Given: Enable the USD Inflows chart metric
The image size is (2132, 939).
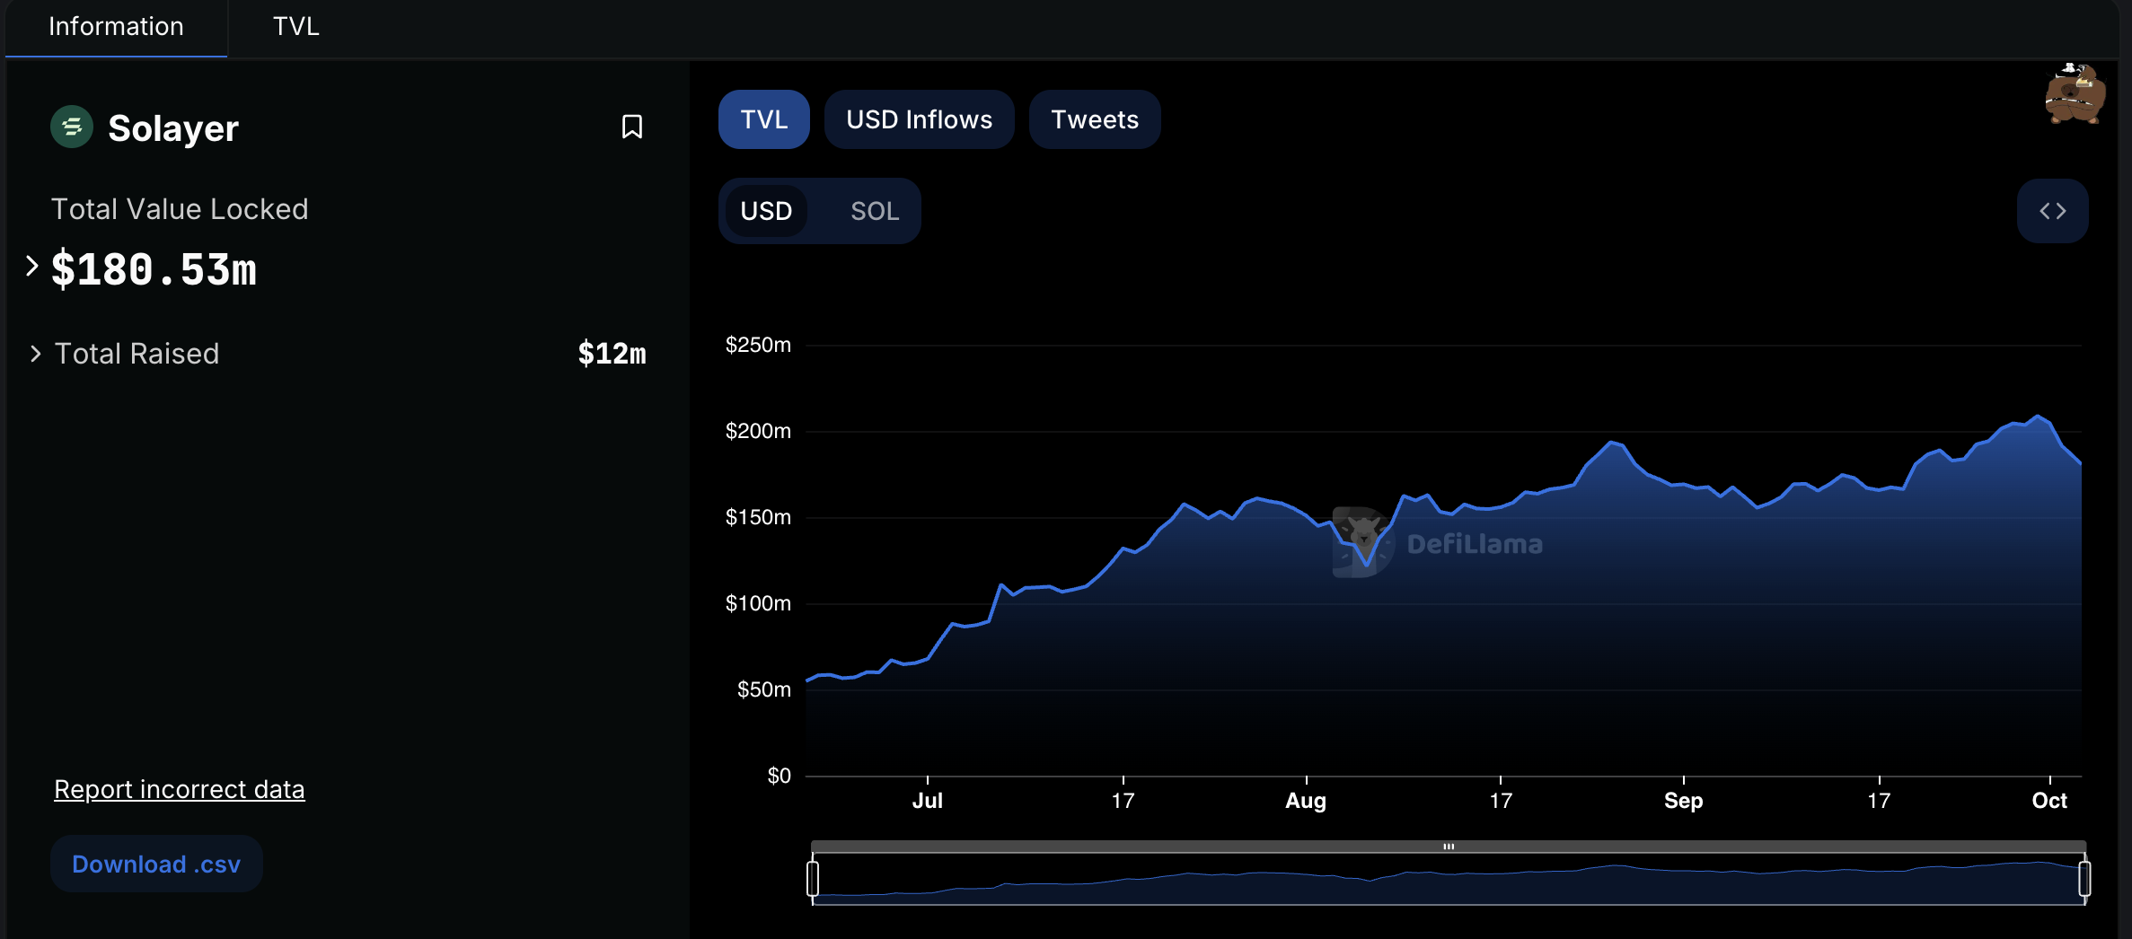Looking at the screenshot, I should (x=919, y=119).
